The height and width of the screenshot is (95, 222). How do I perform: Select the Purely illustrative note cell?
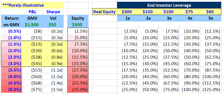point(32,5)
